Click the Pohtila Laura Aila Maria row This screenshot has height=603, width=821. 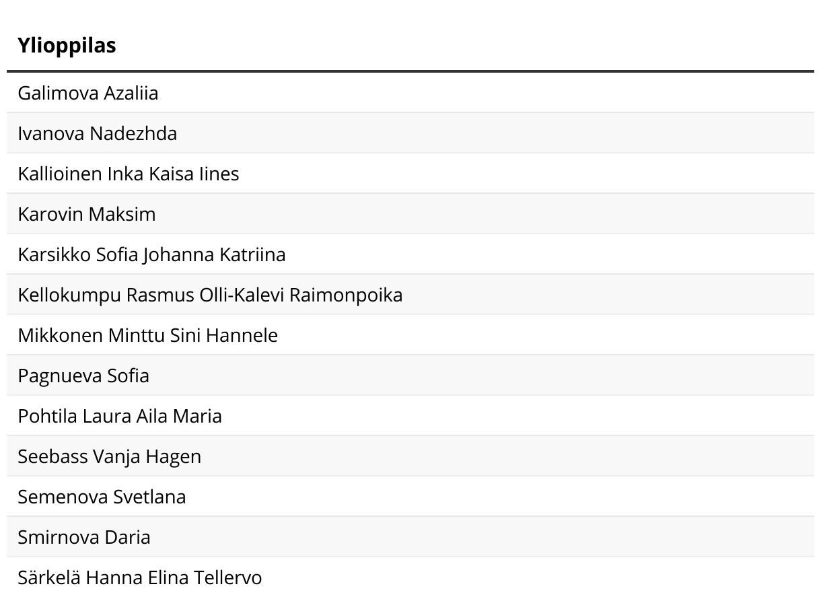click(x=120, y=416)
